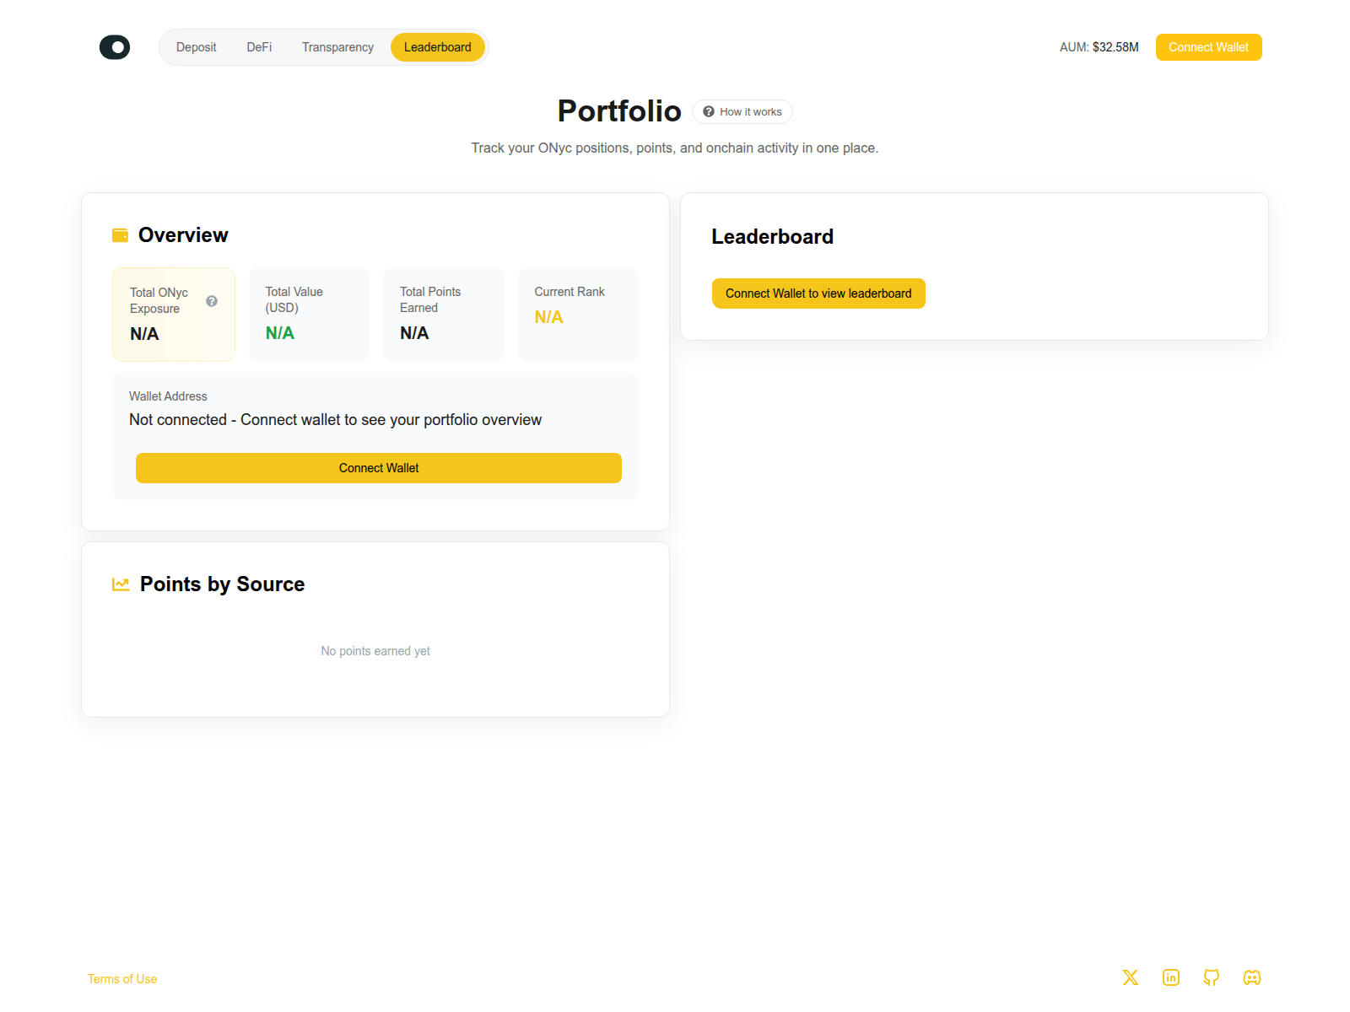
Task: Select the Total Points Earned card
Action: pos(444,315)
